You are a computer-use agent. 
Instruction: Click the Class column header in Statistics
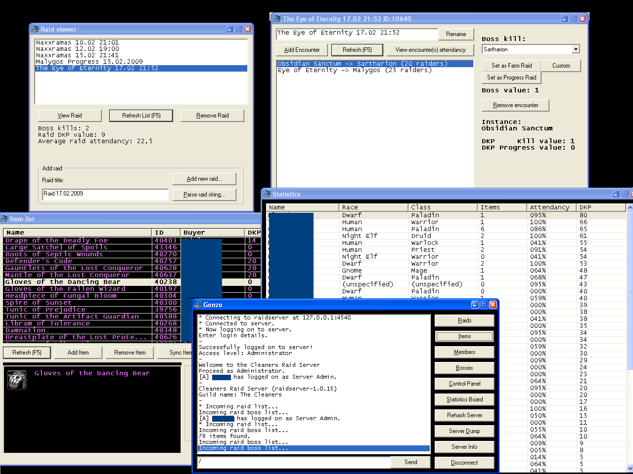442,207
